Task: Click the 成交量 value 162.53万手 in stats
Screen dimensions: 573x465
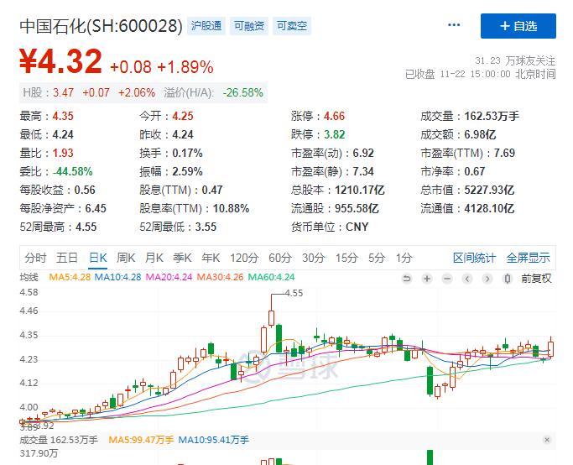Action: coord(492,116)
